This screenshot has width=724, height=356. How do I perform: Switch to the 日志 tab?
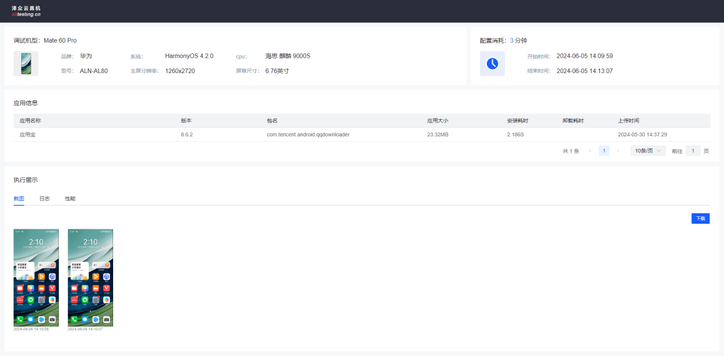(x=44, y=199)
